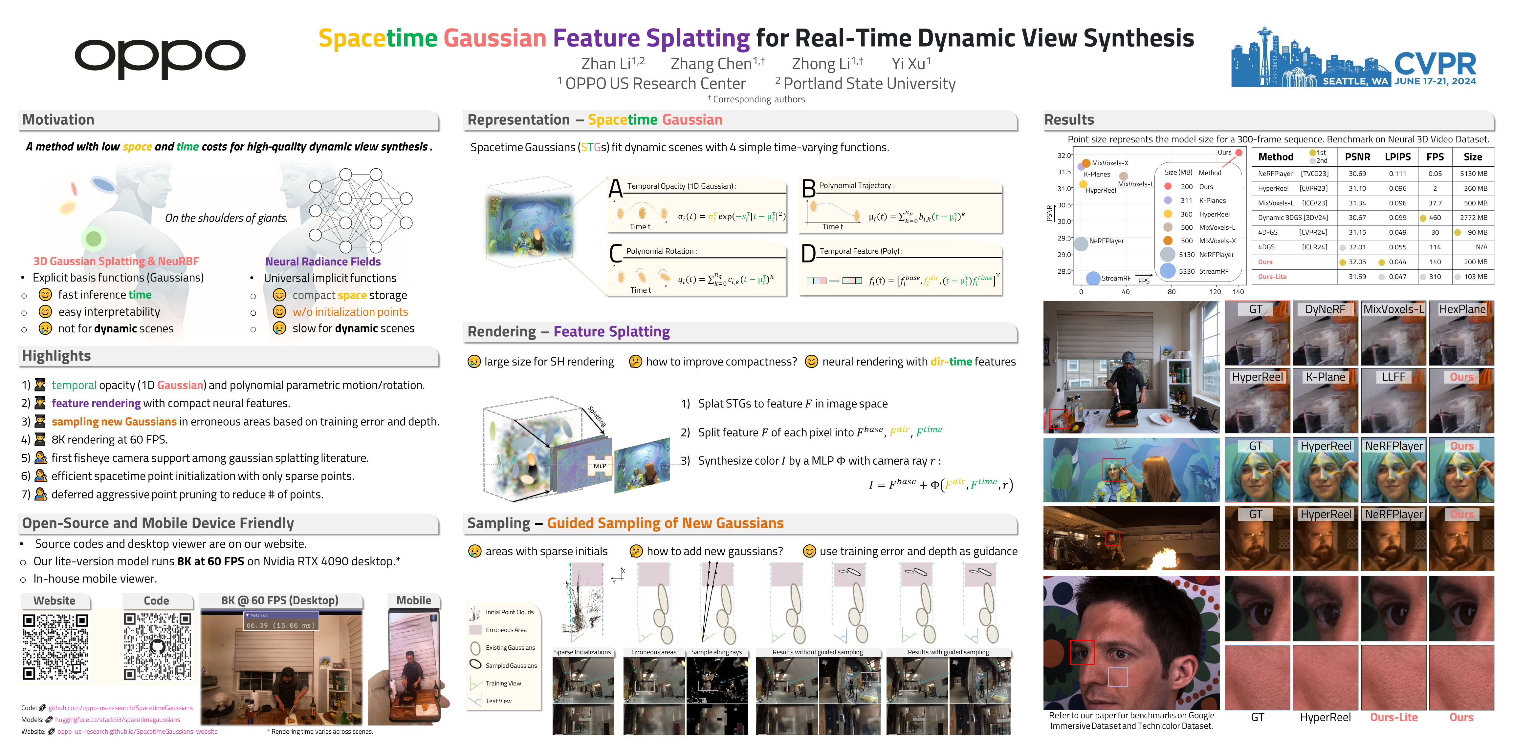Open the huggingface.co/stack93/spacetimegaussians link
This screenshot has width=1513, height=756.
click(x=118, y=720)
